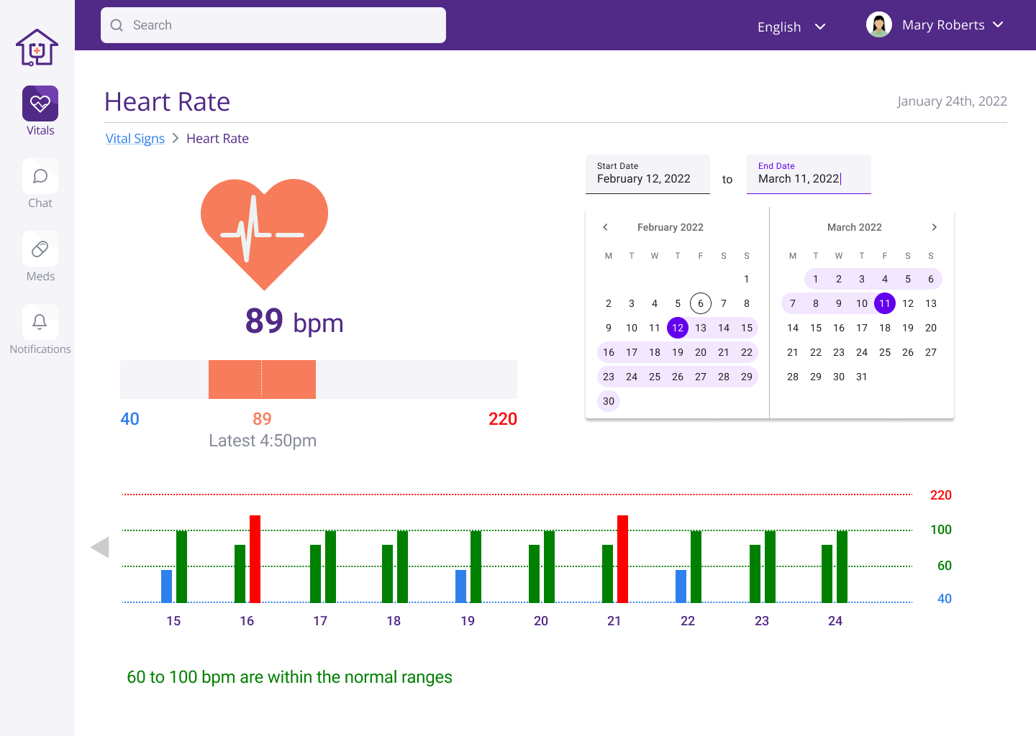Go back to Vital Signs breadcrumb

point(135,138)
